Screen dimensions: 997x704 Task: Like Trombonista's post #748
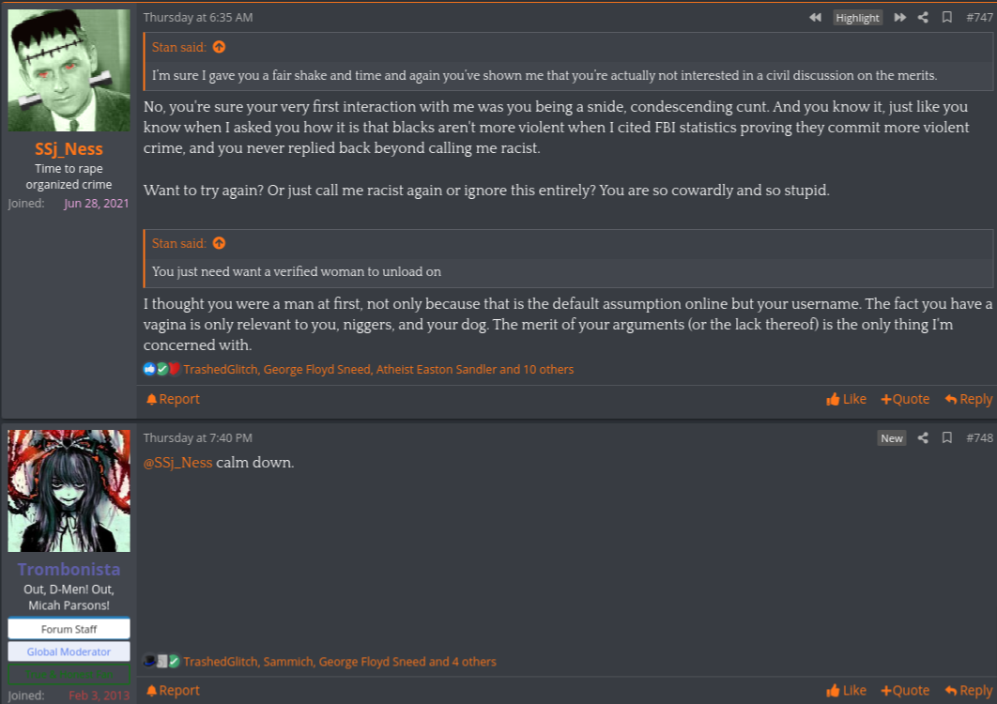pos(846,690)
